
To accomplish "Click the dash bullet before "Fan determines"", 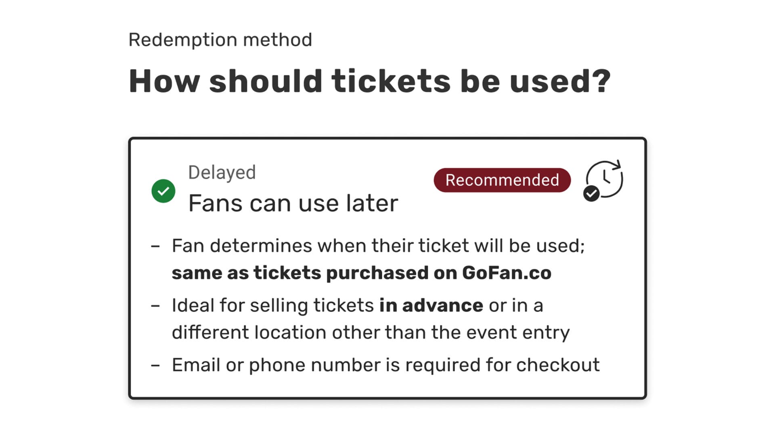I will [155, 246].
